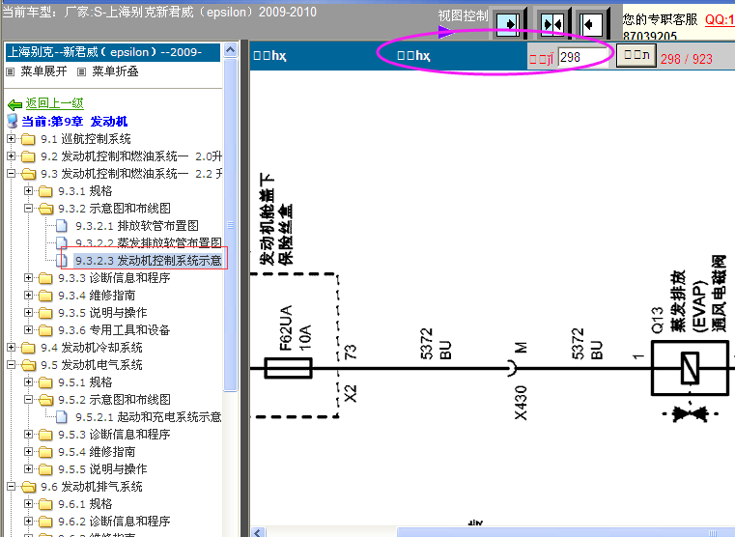Collapse the 9.5.2 示意图和布线图 node

click(x=29, y=399)
